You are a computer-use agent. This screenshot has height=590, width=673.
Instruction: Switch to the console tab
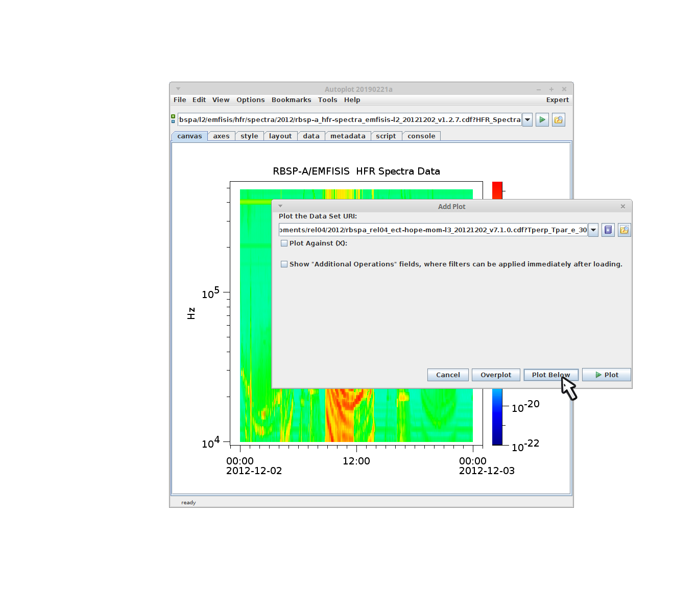[x=421, y=136]
